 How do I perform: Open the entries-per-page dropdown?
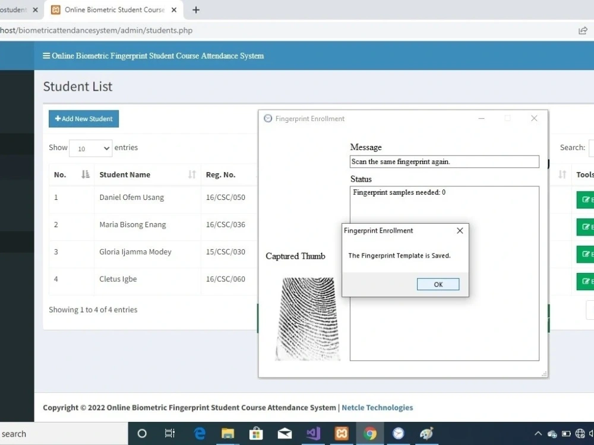(x=90, y=148)
